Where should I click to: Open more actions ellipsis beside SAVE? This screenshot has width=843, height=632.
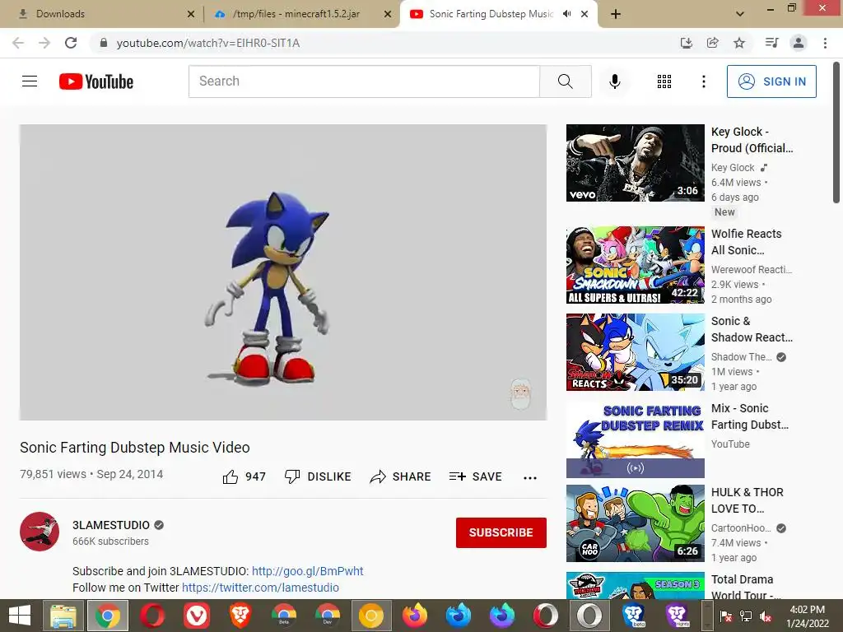(x=529, y=477)
